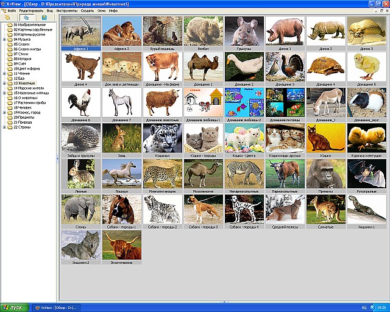Expand the 11 Чтение folder
This screenshot has height=312, width=390.
point(4,74)
